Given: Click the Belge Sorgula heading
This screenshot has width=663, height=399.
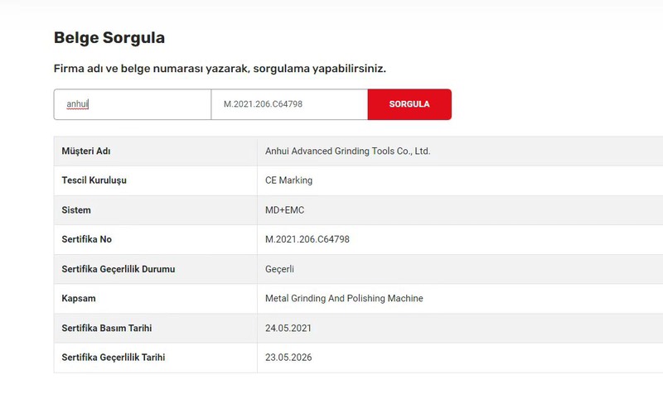Looking at the screenshot, I should pyautogui.click(x=109, y=37).
